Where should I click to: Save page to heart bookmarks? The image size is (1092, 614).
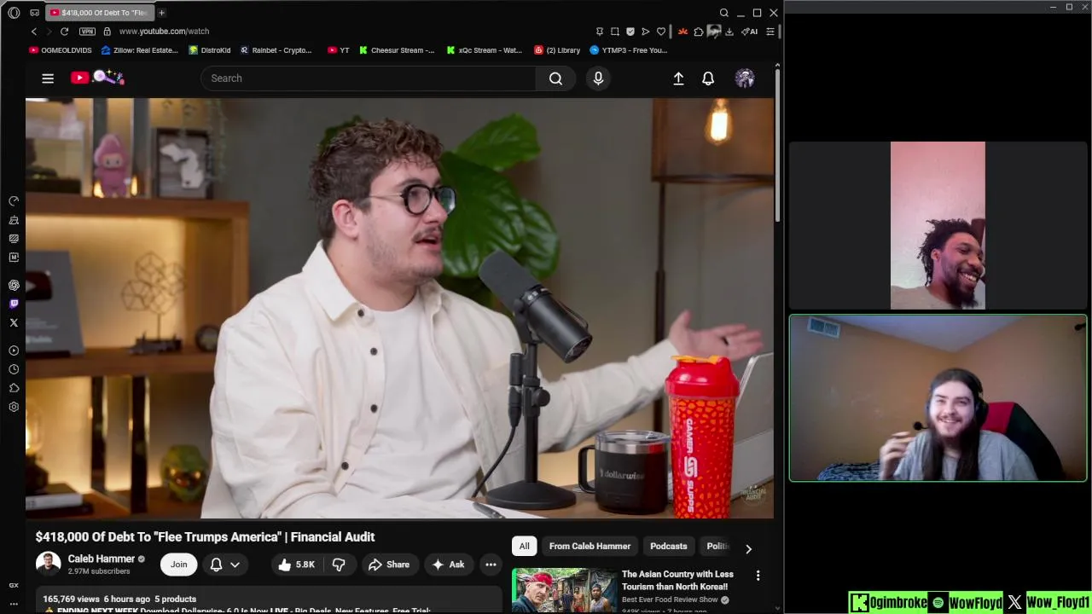tap(660, 32)
